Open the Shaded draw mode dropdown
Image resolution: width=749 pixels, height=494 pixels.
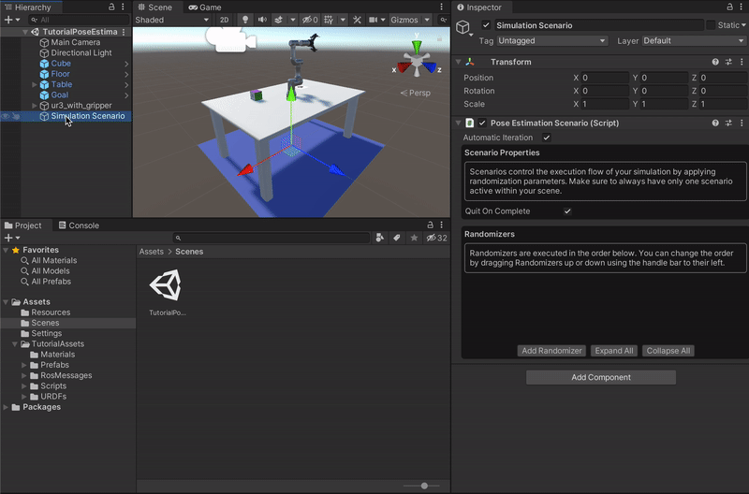[x=172, y=20]
